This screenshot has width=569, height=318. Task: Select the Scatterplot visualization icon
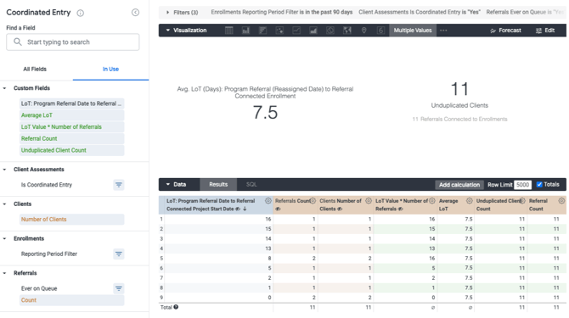click(x=279, y=31)
